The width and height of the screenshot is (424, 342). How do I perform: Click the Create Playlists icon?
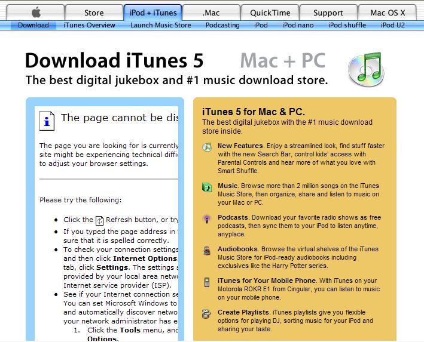pos(207,313)
